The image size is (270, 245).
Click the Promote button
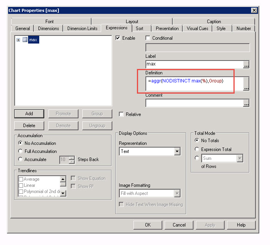point(63,114)
